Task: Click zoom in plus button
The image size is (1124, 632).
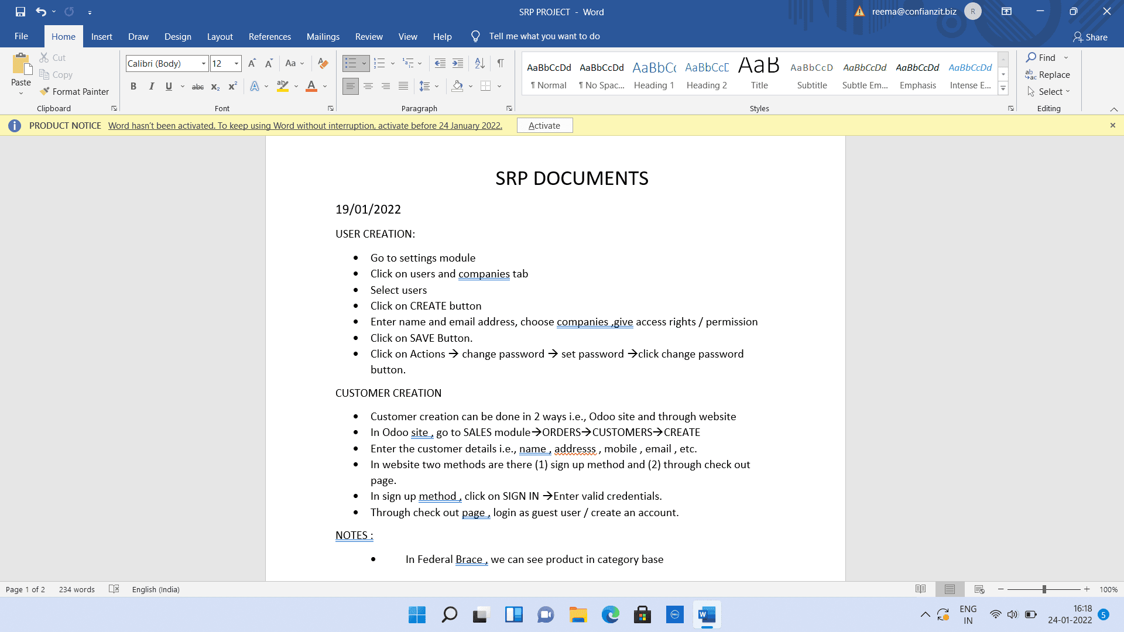Action: [x=1087, y=589]
